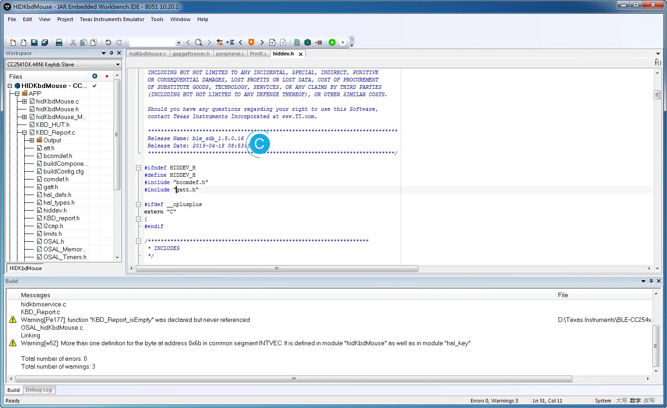Open the Project menu
Viewport: 667px width, 408px height.
(x=65, y=19)
